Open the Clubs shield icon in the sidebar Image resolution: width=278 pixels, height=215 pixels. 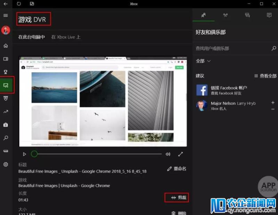pos(6,98)
